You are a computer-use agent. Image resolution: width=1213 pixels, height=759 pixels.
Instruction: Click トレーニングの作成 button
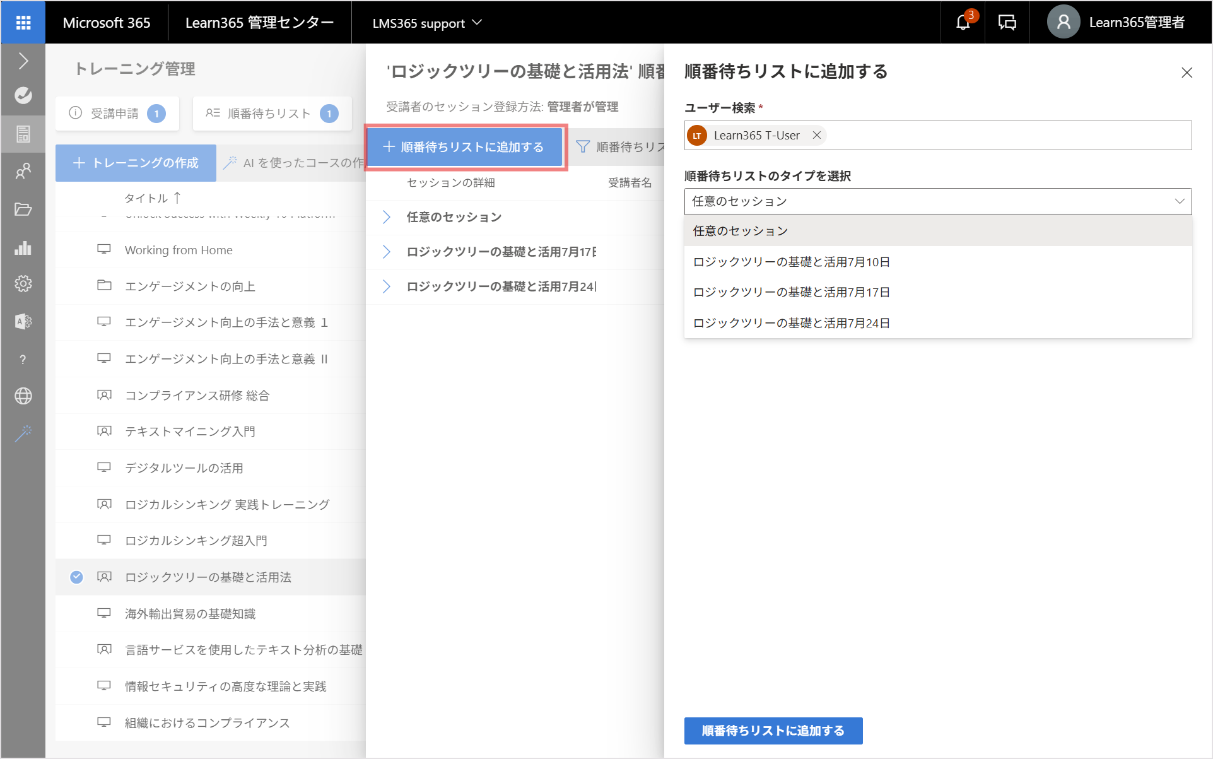pyautogui.click(x=136, y=163)
